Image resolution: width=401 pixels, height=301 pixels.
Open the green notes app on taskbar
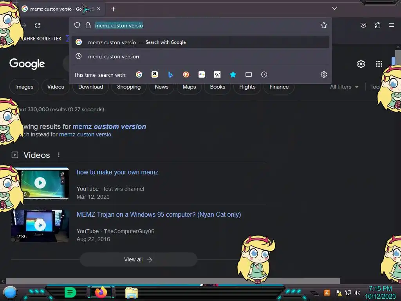(70, 292)
